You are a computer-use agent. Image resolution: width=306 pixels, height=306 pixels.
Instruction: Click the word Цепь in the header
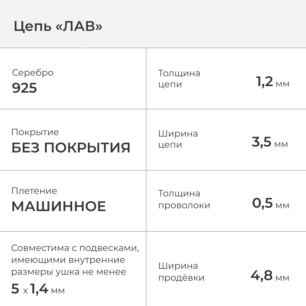click(x=33, y=27)
